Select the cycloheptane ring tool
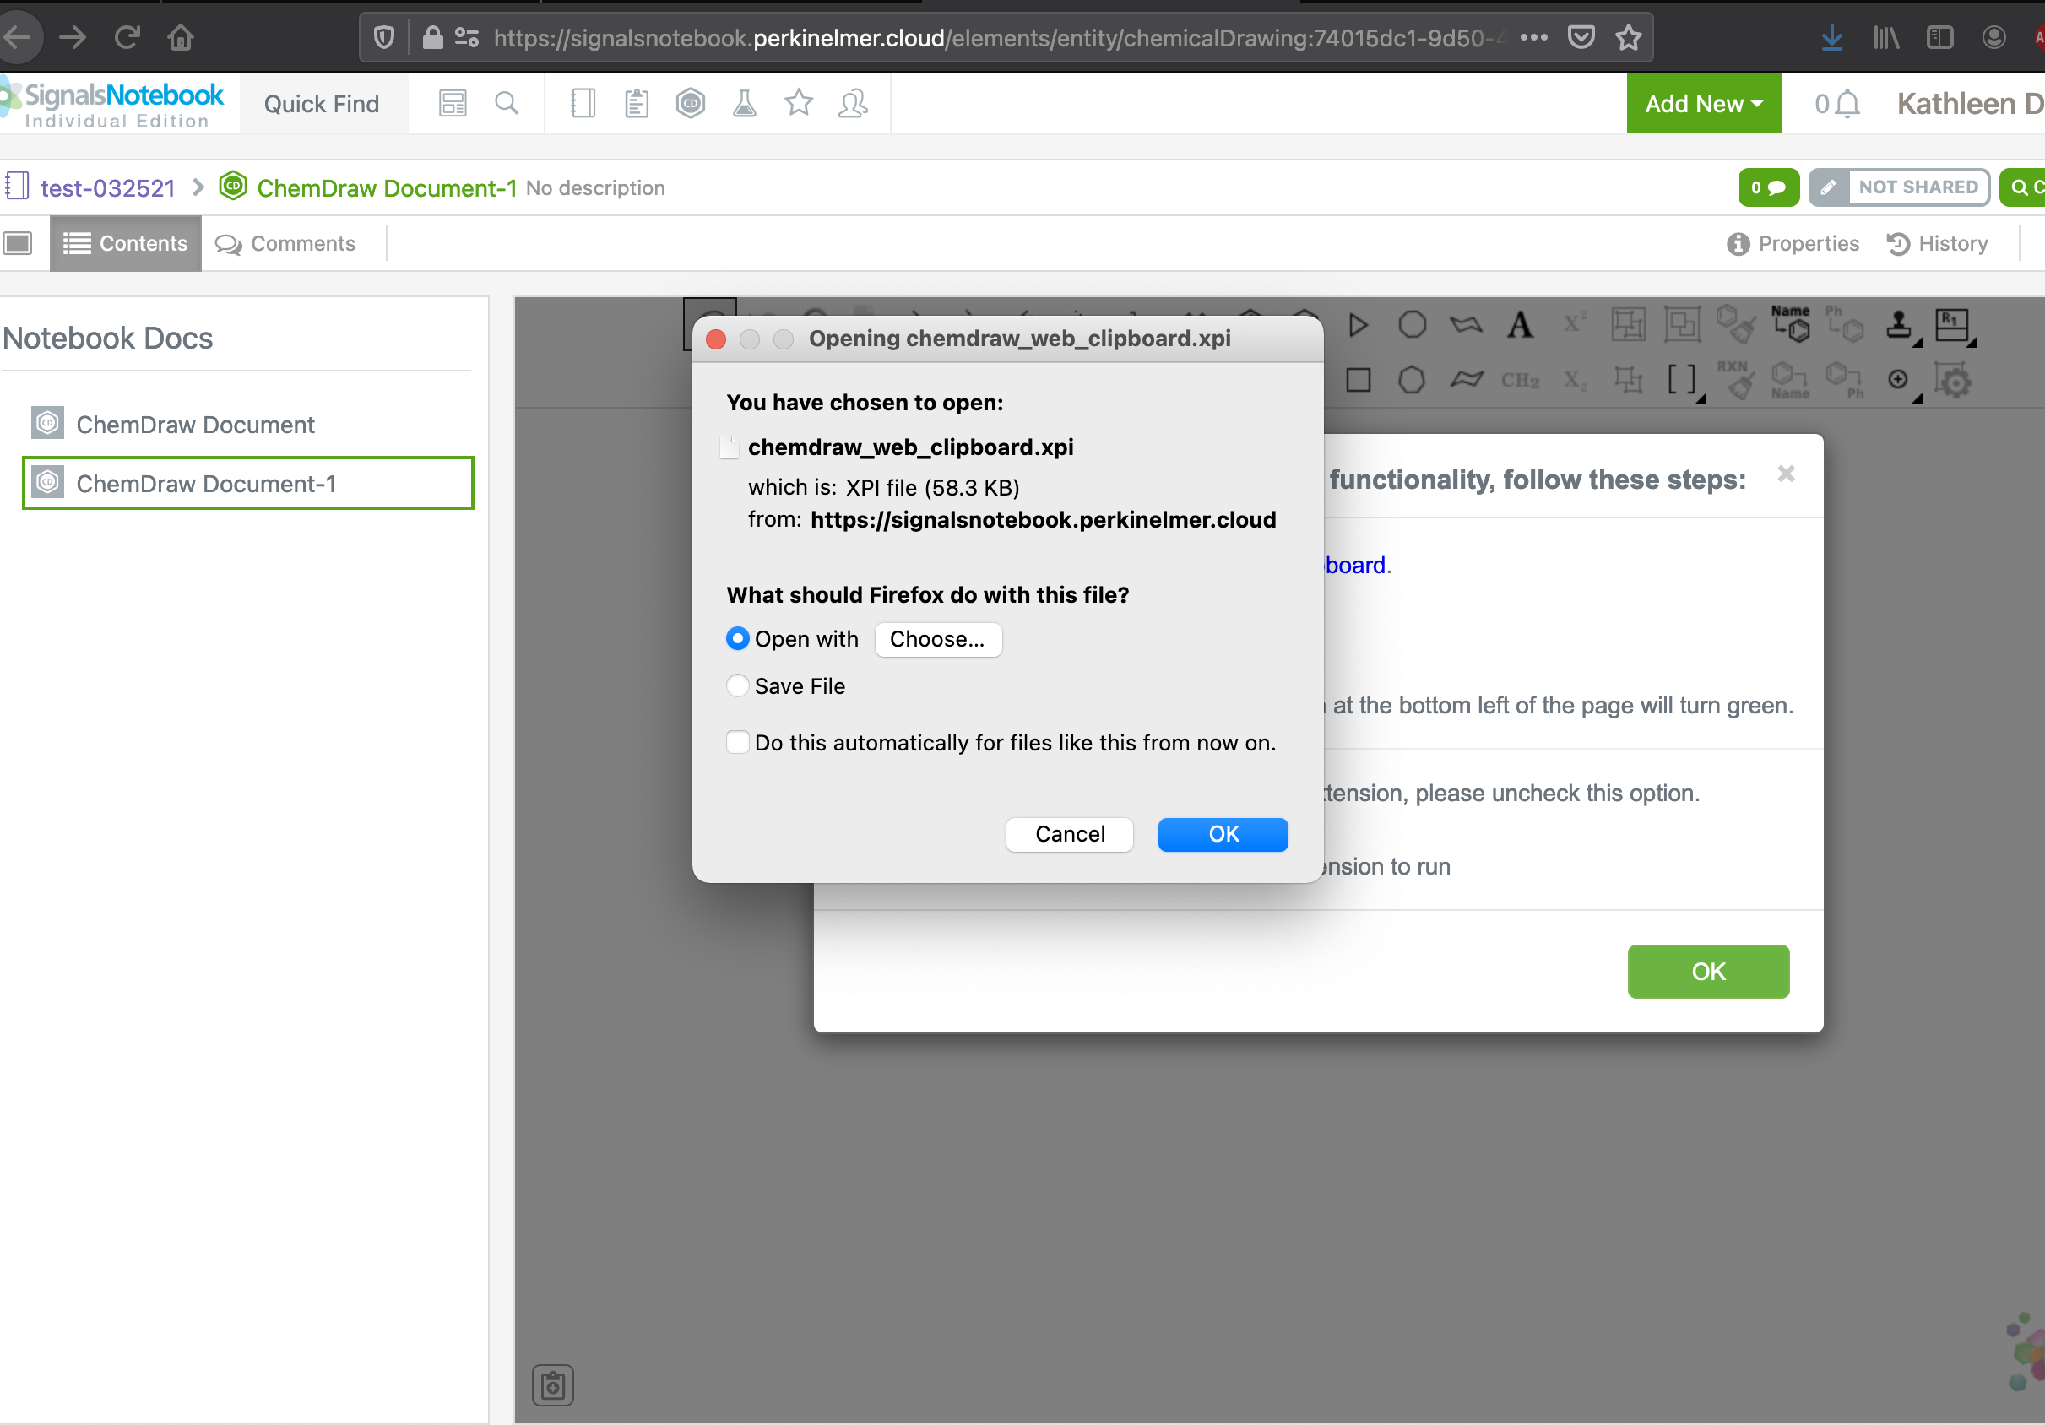2045x1425 pixels. click(x=1412, y=380)
